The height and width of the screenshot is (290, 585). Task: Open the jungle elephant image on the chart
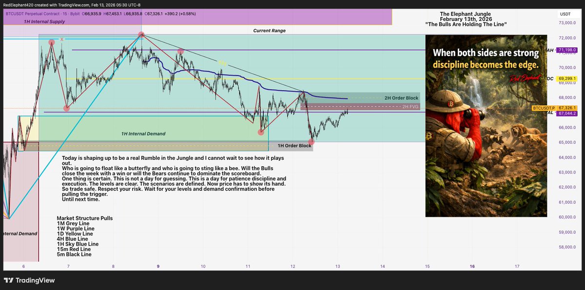pos(486,126)
